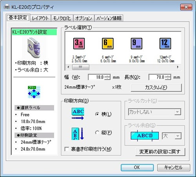Viewport: 196px width, 177px height.
Task: Click the 倍率: 100% entry
Action: 31,129
